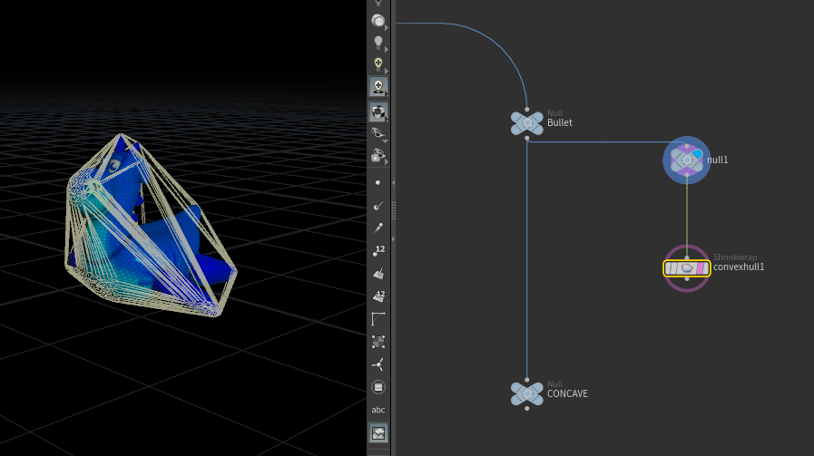Toggle display points marker
The height and width of the screenshot is (456, 814).
click(x=378, y=182)
